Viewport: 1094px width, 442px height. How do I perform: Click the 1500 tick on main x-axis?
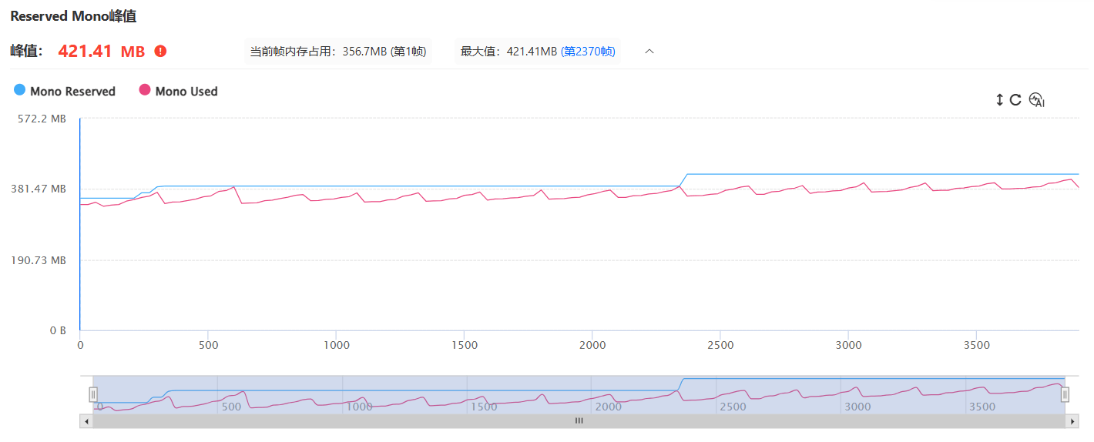click(x=464, y=345)
